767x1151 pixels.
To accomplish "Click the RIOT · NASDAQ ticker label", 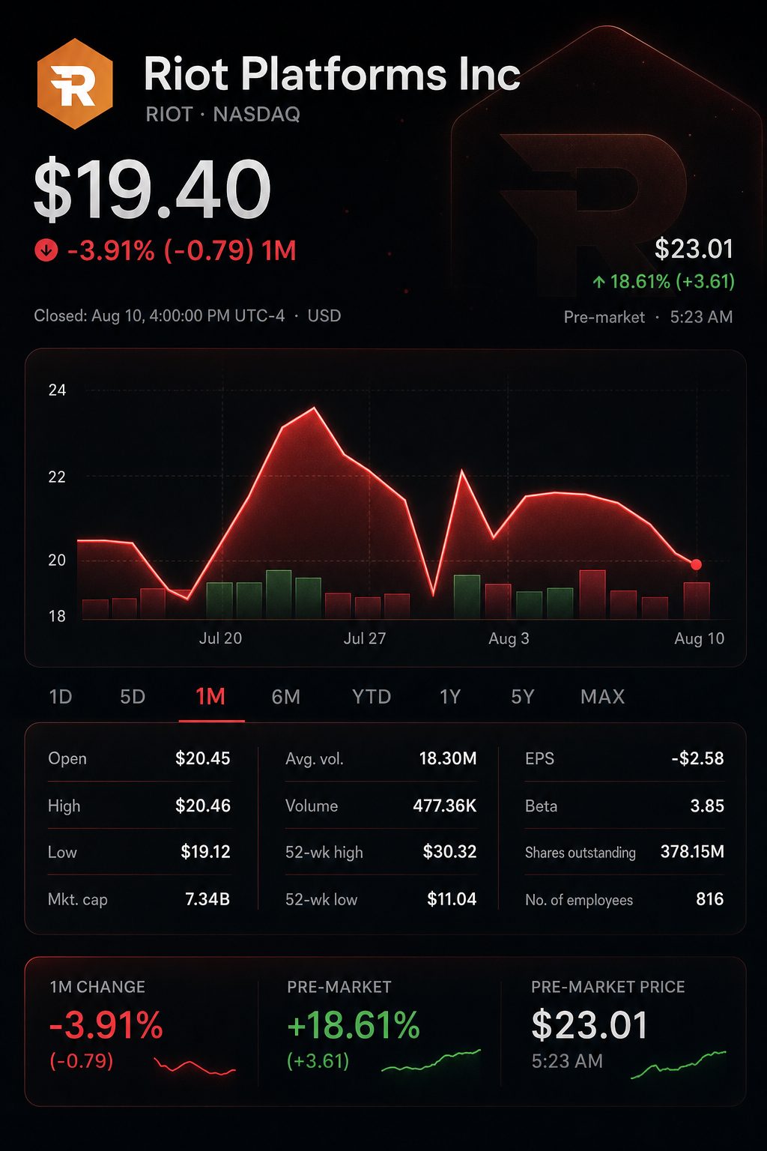I will (x=223, y=115).
